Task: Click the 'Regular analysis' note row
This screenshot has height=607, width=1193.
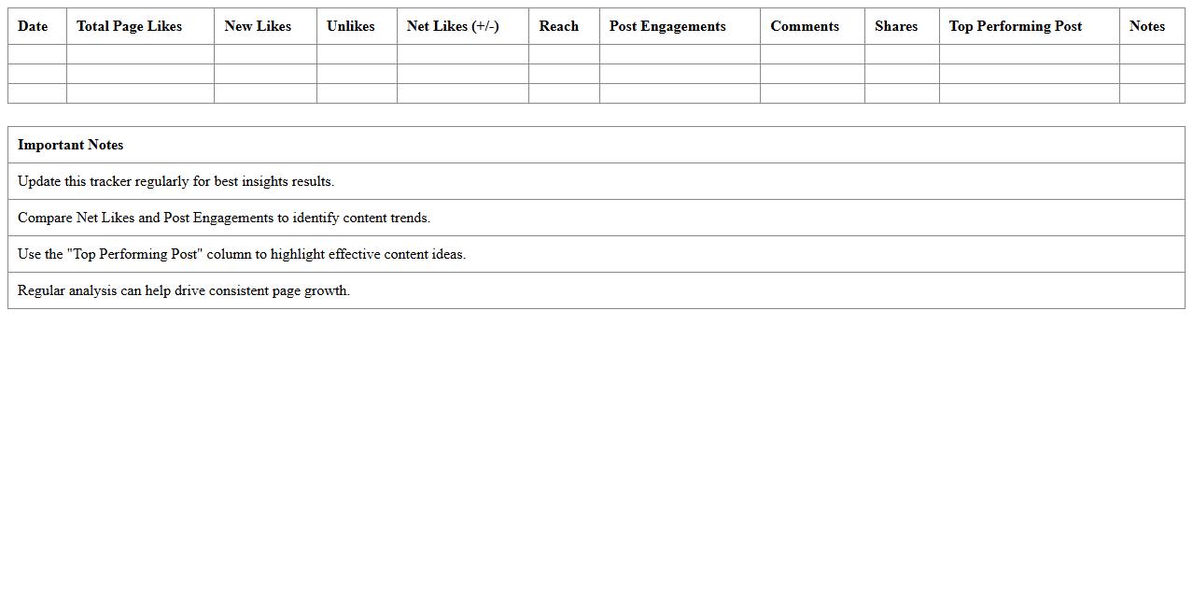Action: tap(184, 290)
